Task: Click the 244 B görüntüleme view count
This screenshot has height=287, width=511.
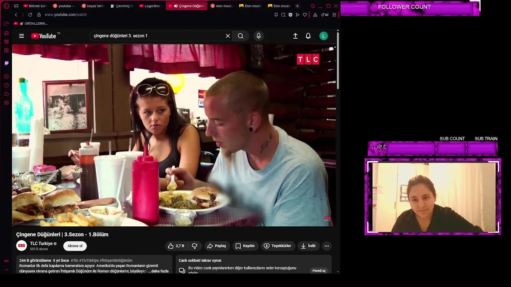Action: click(x=35, y=261)
